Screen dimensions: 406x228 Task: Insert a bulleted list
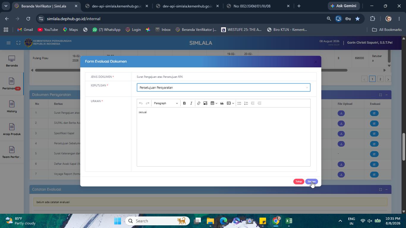(x=239, y=103)
